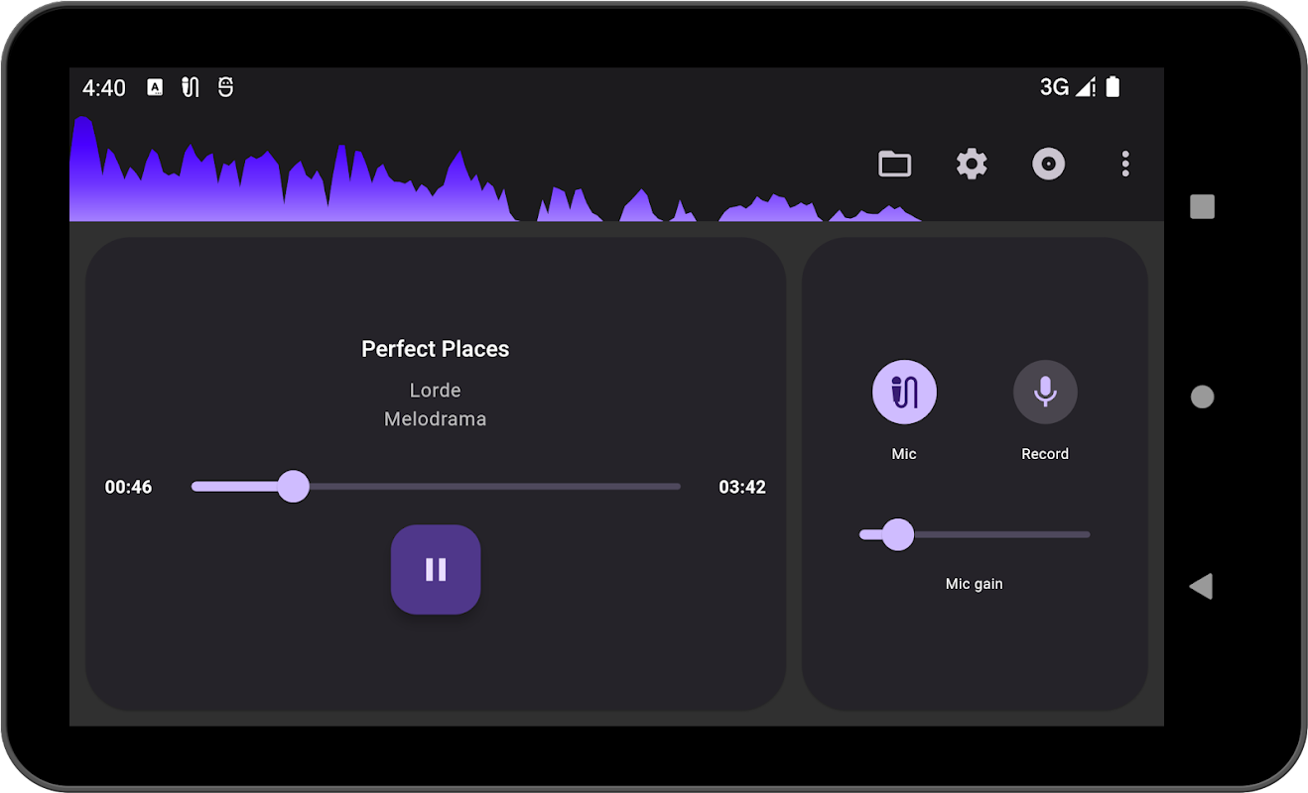
Task: Click the elapsed time 00:46
Action: click(129, 487)
